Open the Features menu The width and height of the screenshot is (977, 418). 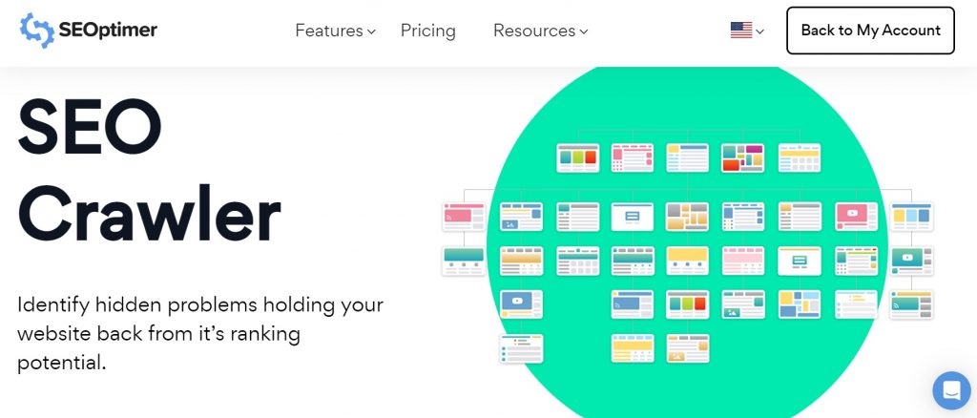click(328, 31)
